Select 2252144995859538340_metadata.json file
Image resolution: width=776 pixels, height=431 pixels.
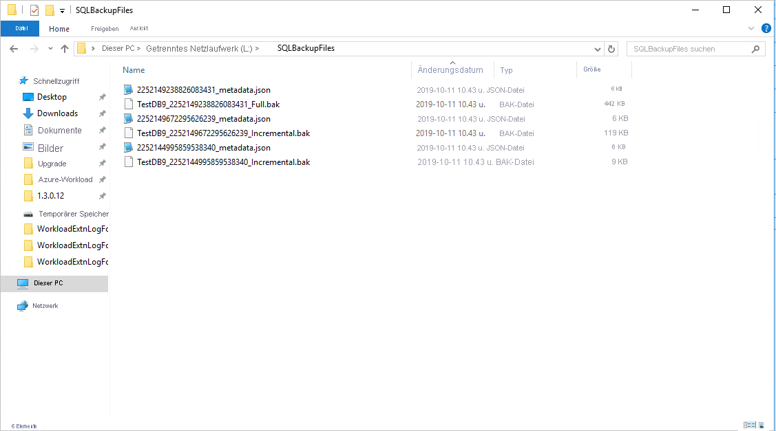tap(203, 147)
